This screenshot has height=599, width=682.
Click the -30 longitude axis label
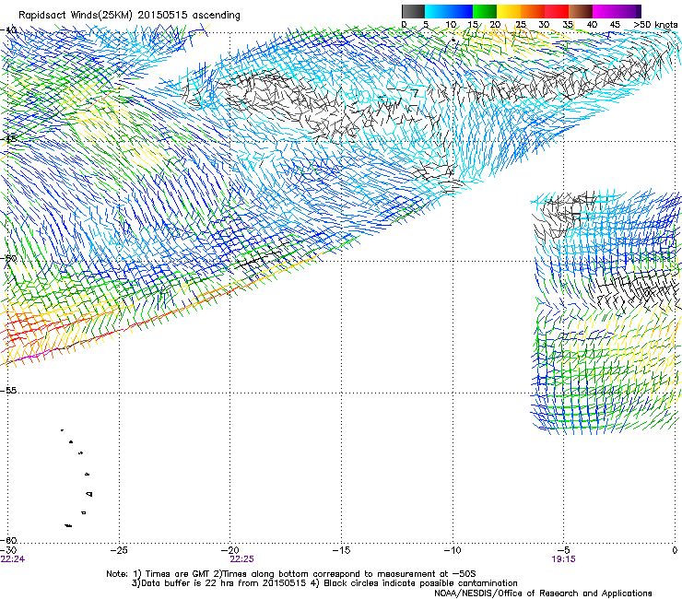[8, 550]
